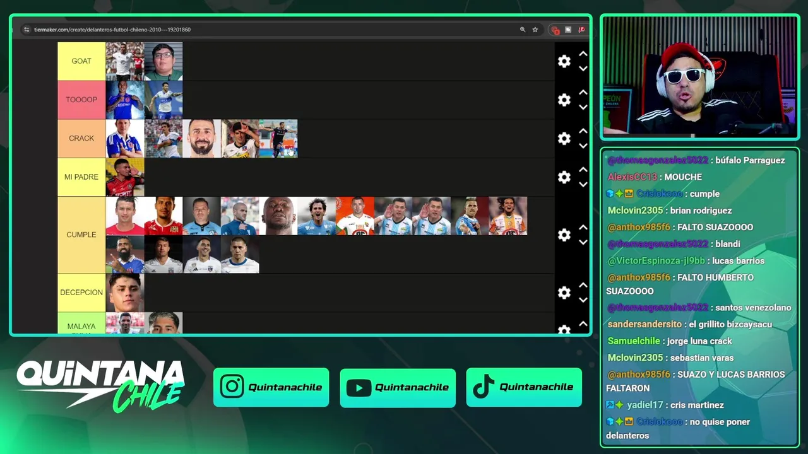The image size is (808, 454).
Task: Open settings gear for CRACK tier
Action: point(564,139)
